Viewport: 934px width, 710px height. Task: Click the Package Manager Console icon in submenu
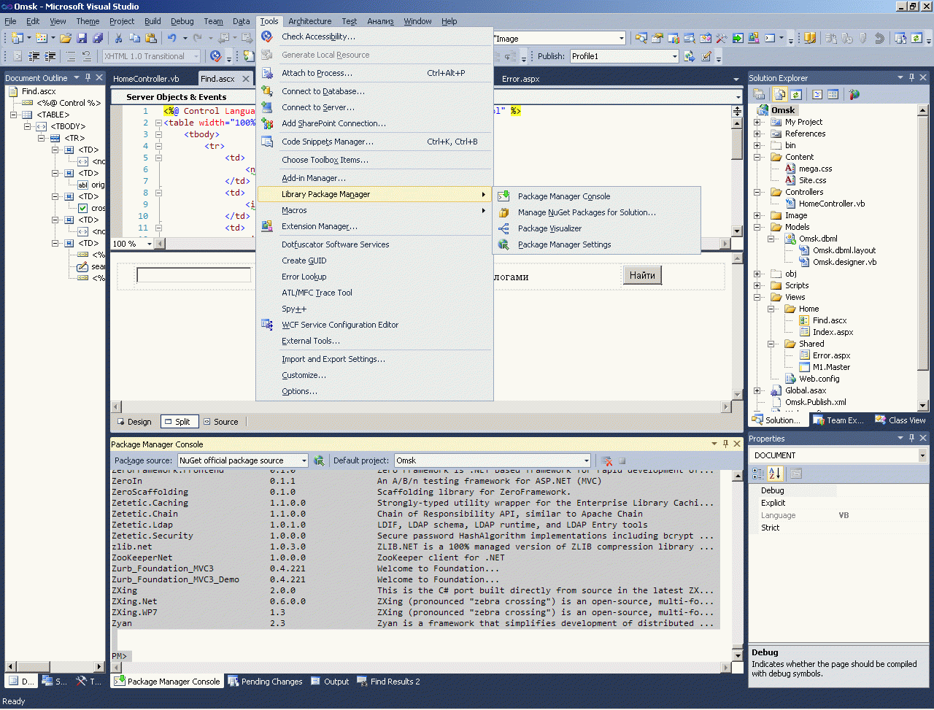[503, 196]
